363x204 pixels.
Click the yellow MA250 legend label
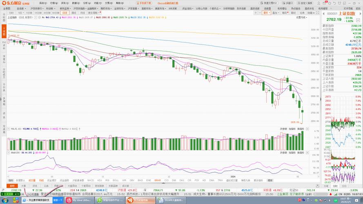158,18
